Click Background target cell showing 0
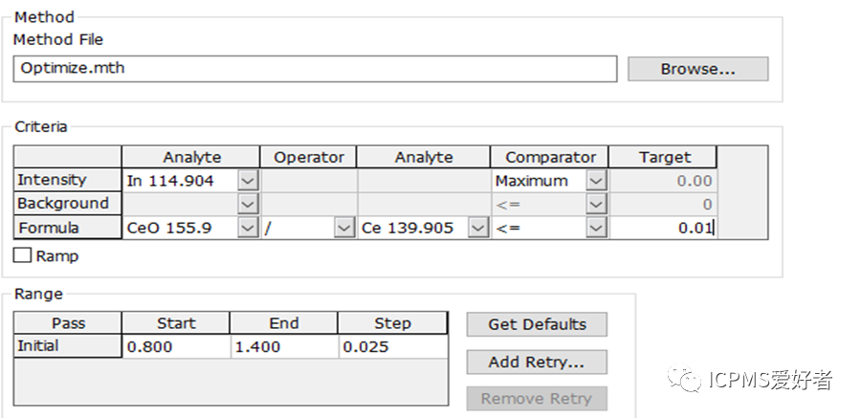The image size is (861, 418). [x=663, y=205]
